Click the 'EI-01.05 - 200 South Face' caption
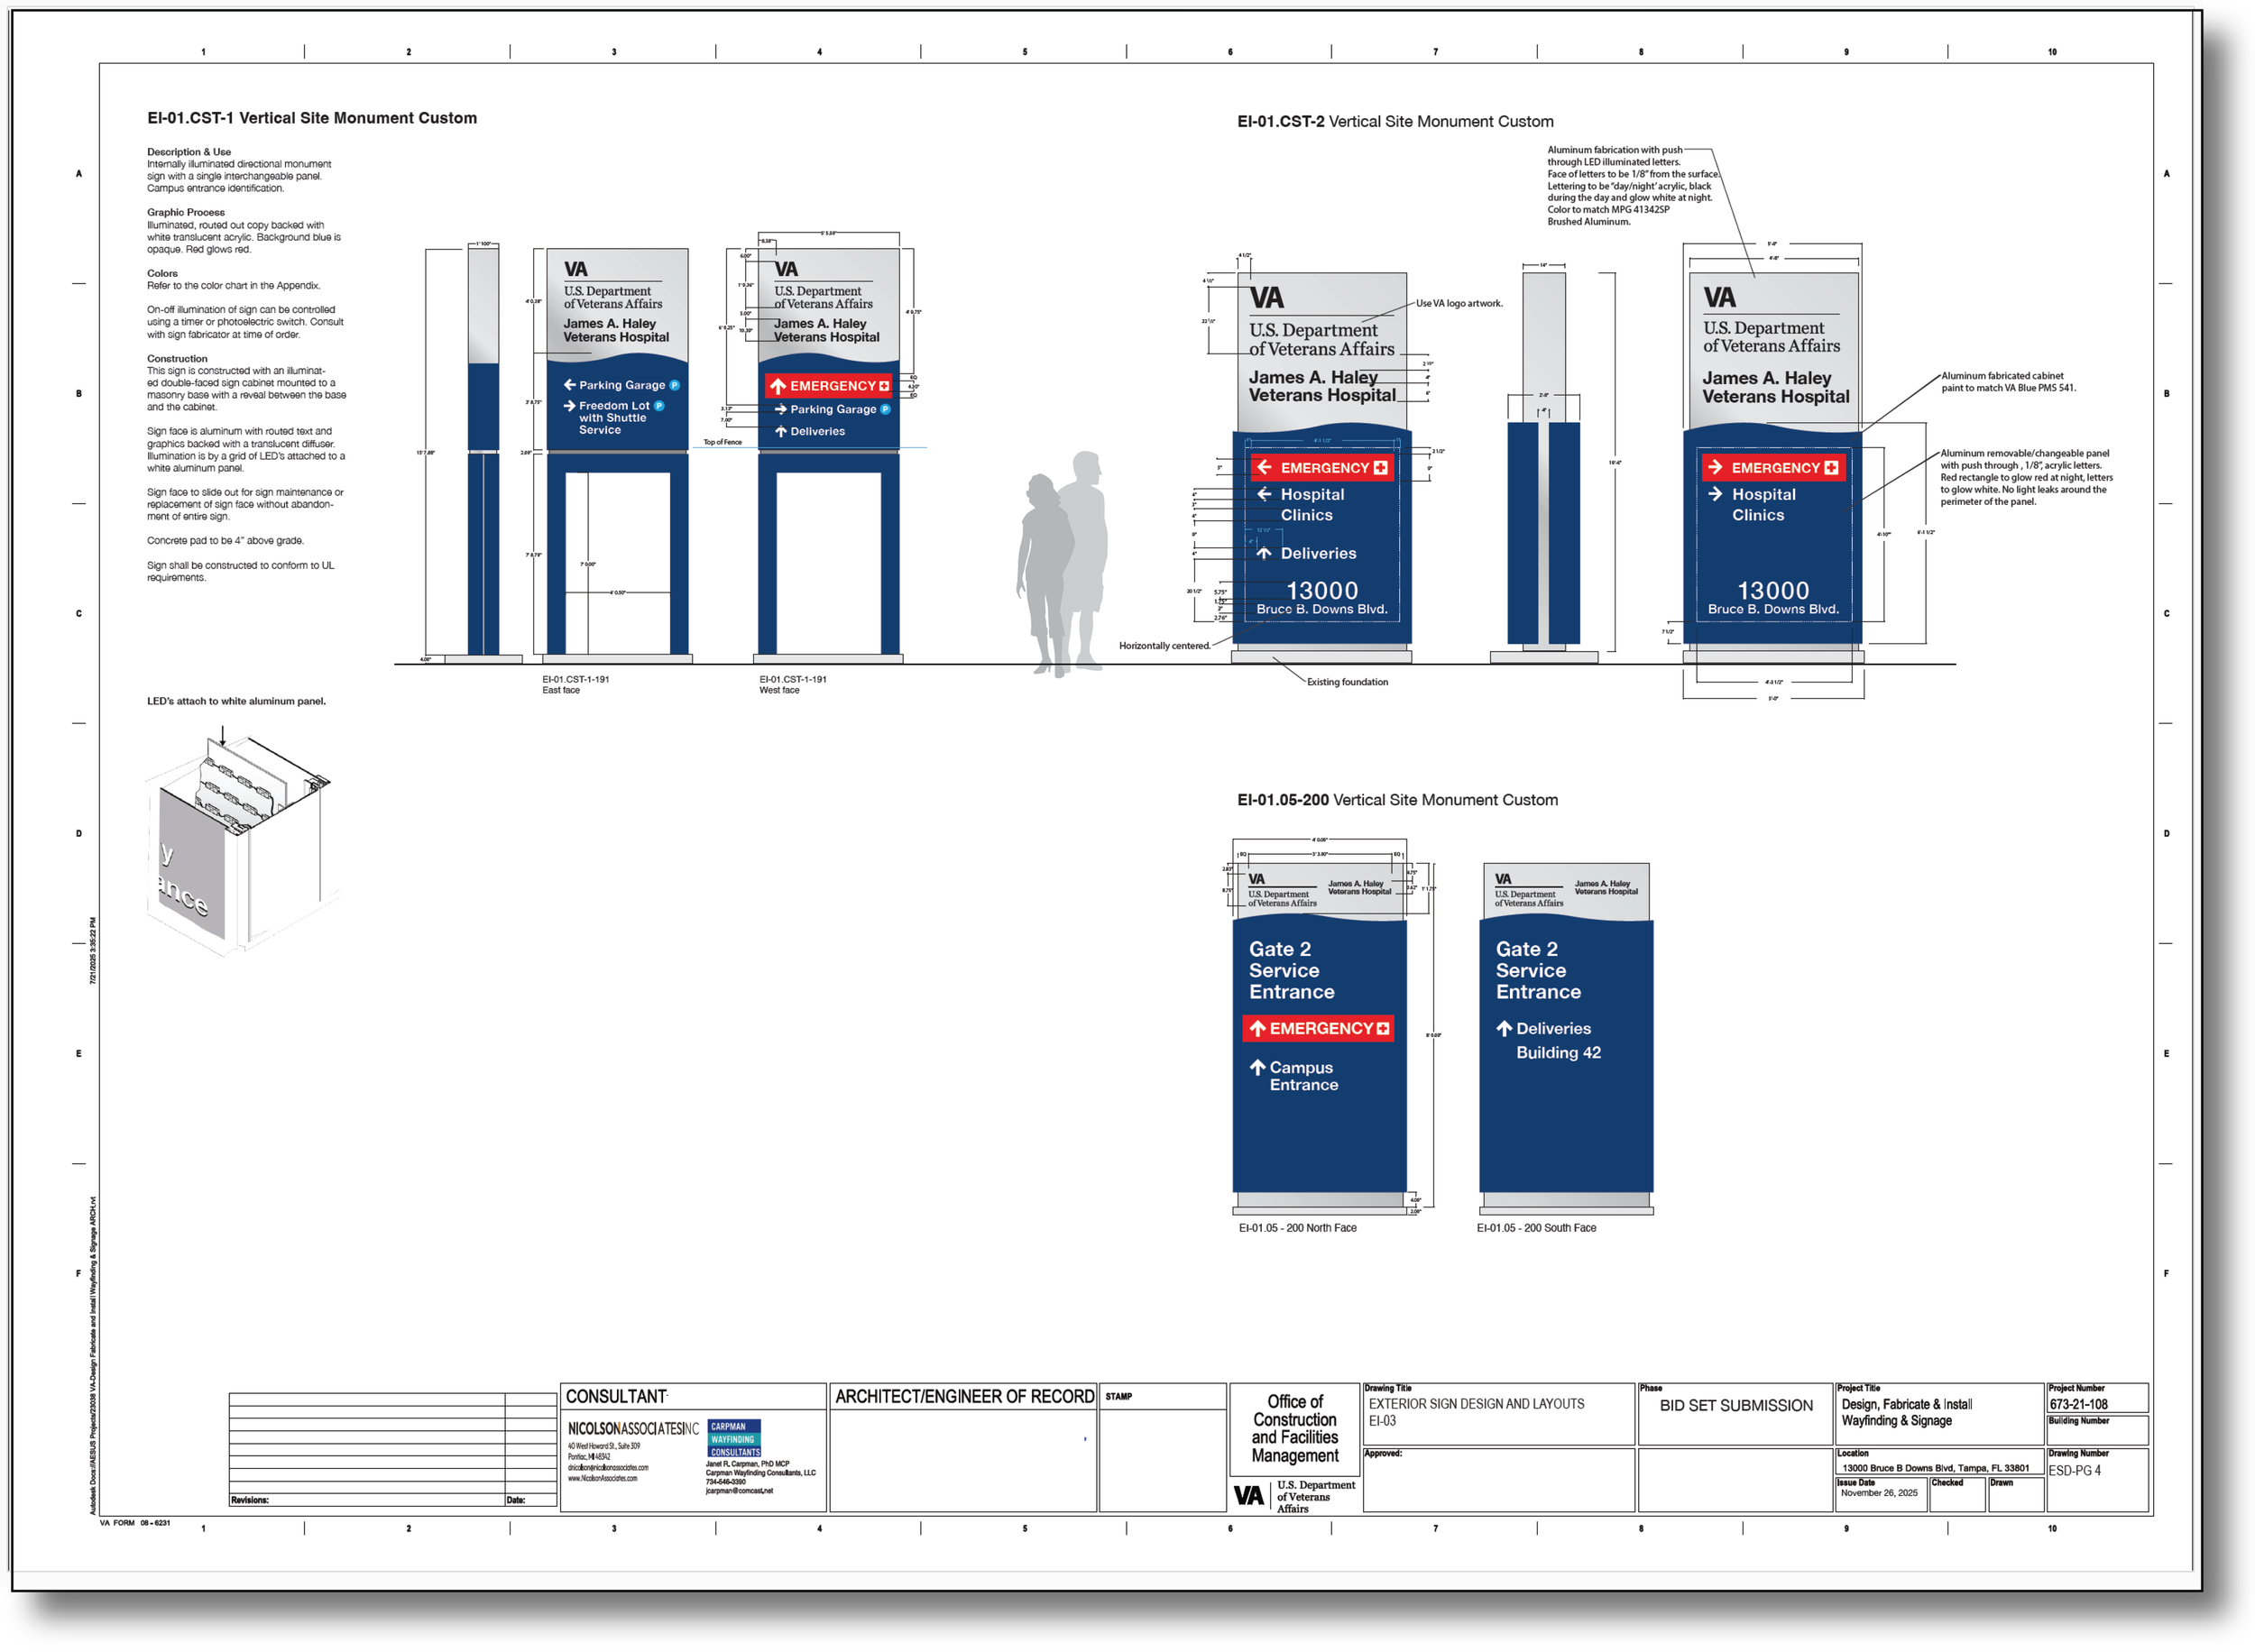Viewport: 2255px width, 1652px height. [1537, 1229]
